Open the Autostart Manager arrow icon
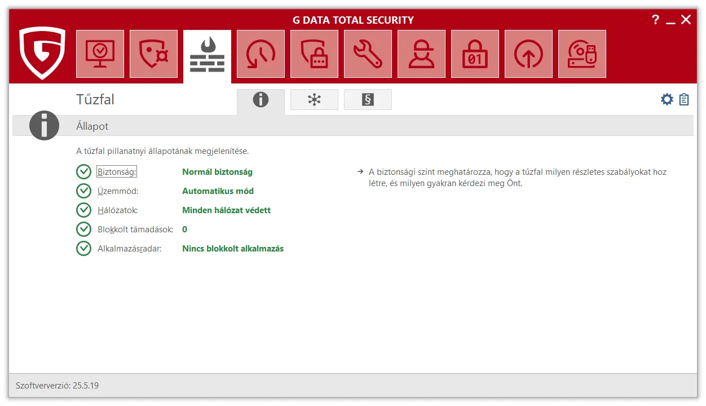Screen dimensions: 706x406 click(x=528, y=54)
